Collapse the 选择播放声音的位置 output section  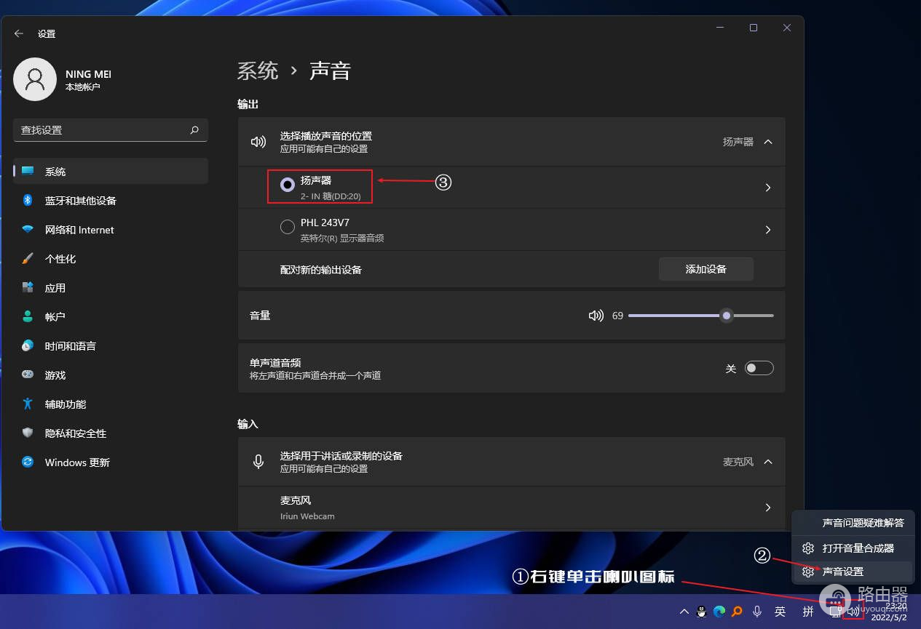pos(768,142)
